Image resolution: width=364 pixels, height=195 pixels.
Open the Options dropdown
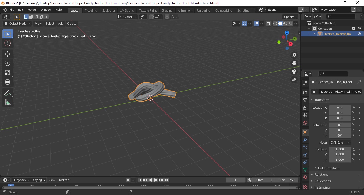(x=291, y=17)
